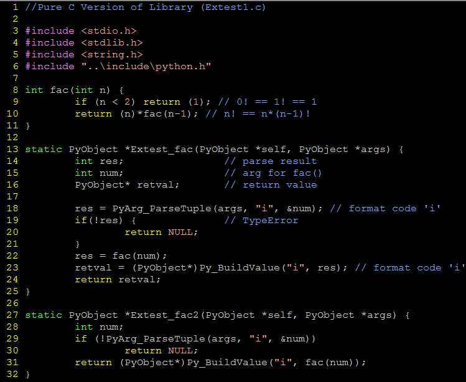
Task: Click "int num;" declaration on line 28
Action: [99, 327]
